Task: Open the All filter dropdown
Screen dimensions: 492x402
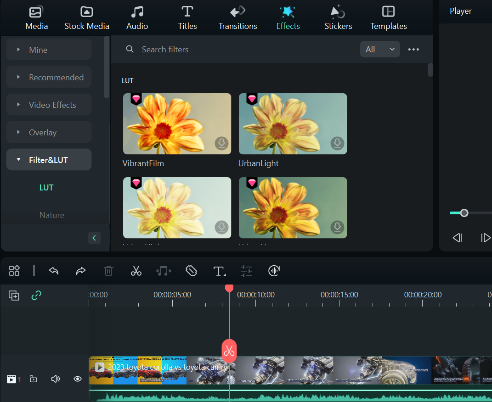Action: (x=380, y=49)
